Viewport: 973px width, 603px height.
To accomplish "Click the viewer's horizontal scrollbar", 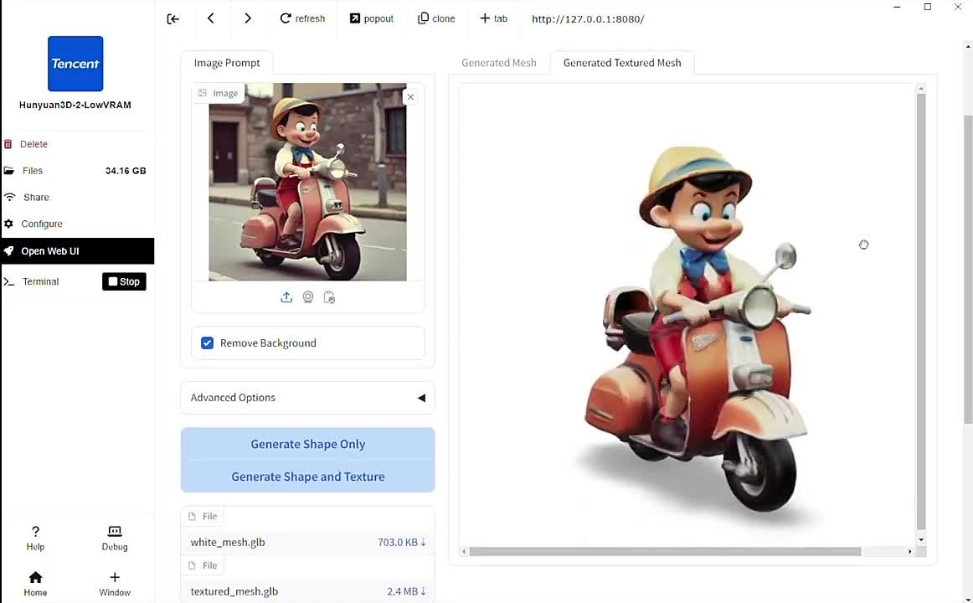I will click(665, 552).
